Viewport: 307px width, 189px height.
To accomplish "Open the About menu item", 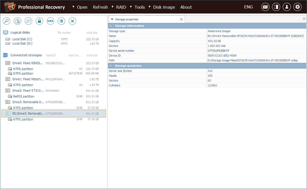I will coord(186,7).
